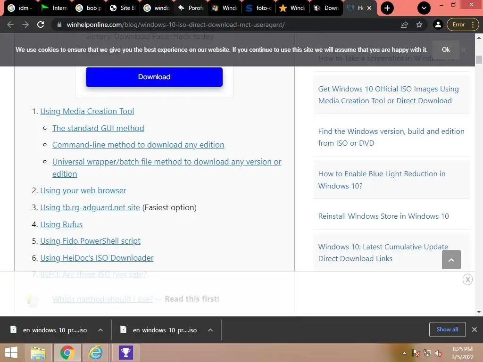Switch to the 'Intern' tab
Screen dimensions: 483x362
pyautogui.click(x=55, y=8)
